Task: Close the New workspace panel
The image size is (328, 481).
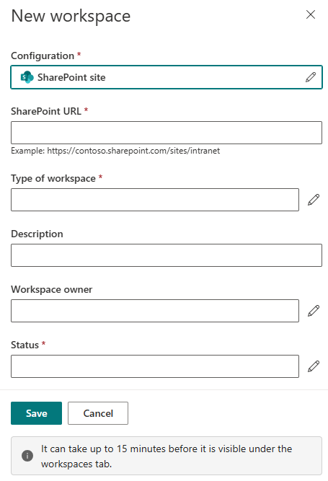Action: (x=311, y=14)
